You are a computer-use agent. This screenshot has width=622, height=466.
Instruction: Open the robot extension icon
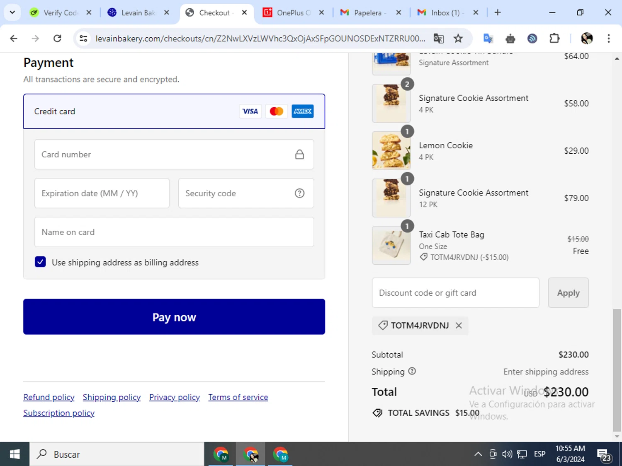click(510, 39)
